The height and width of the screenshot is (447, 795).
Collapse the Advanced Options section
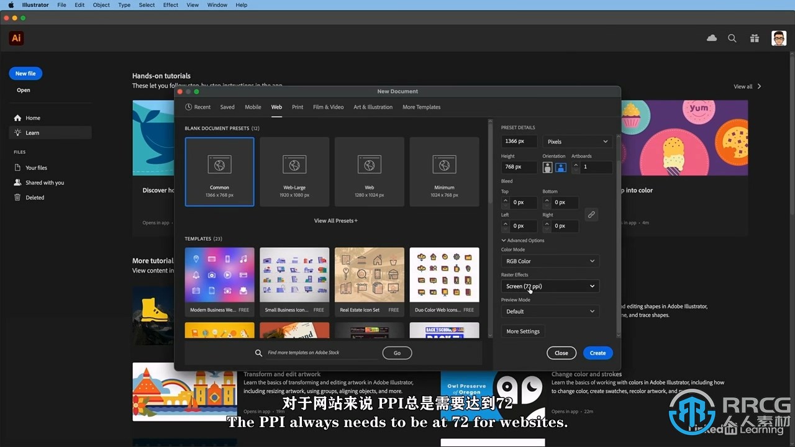pyautogui.click(x=523, y=240)
